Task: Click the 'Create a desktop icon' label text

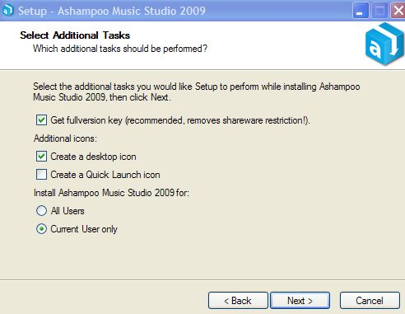Action: 93,157
